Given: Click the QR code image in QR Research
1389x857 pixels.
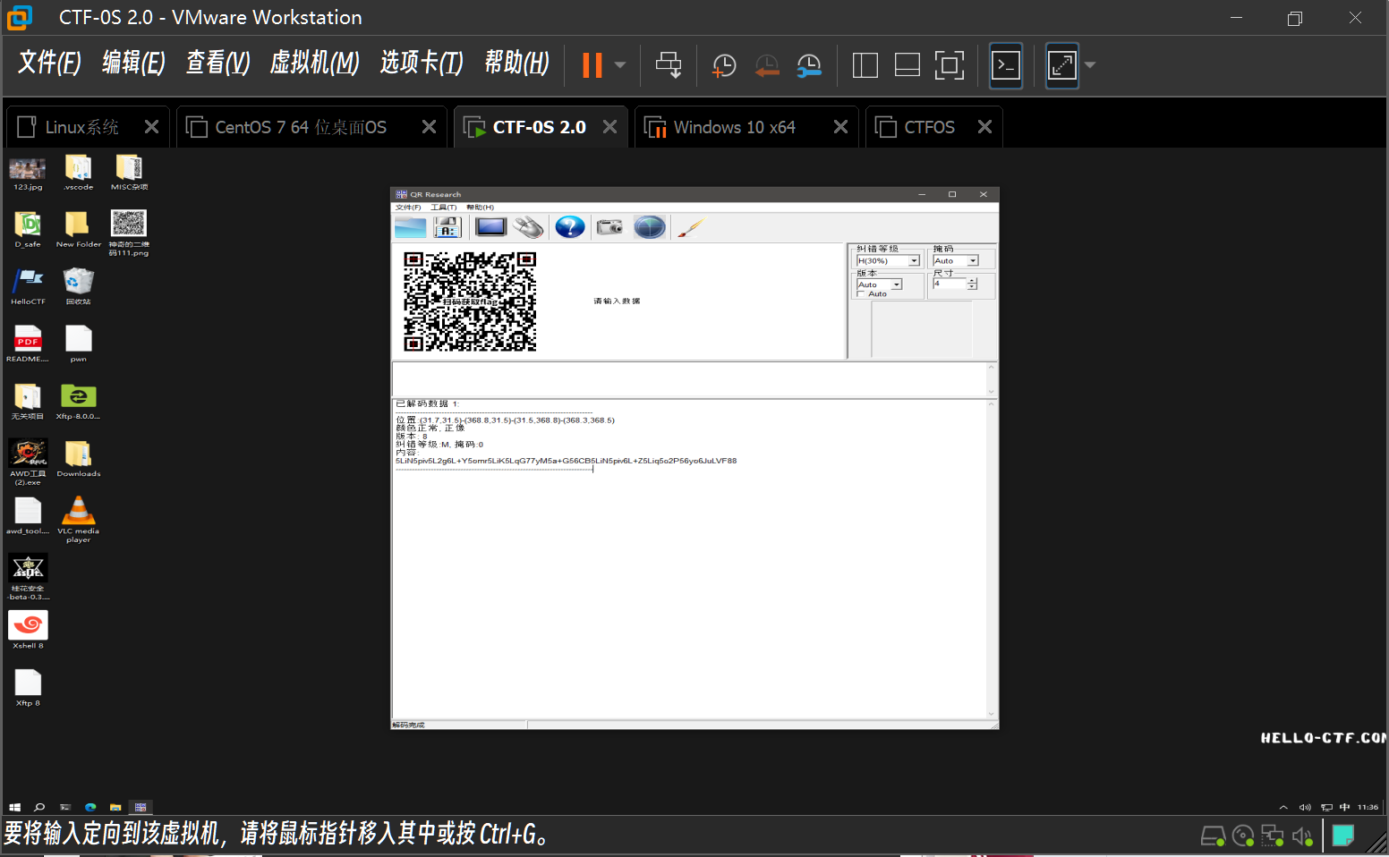Looking at the screenshot, I should pos(470,301).
